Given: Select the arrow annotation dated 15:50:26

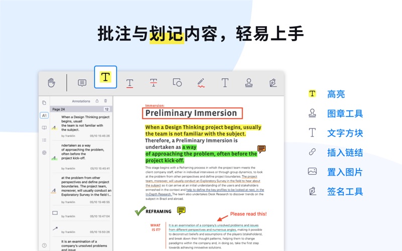Looking at the screenshot, I should pyautogui.click(x=81, y=230).
